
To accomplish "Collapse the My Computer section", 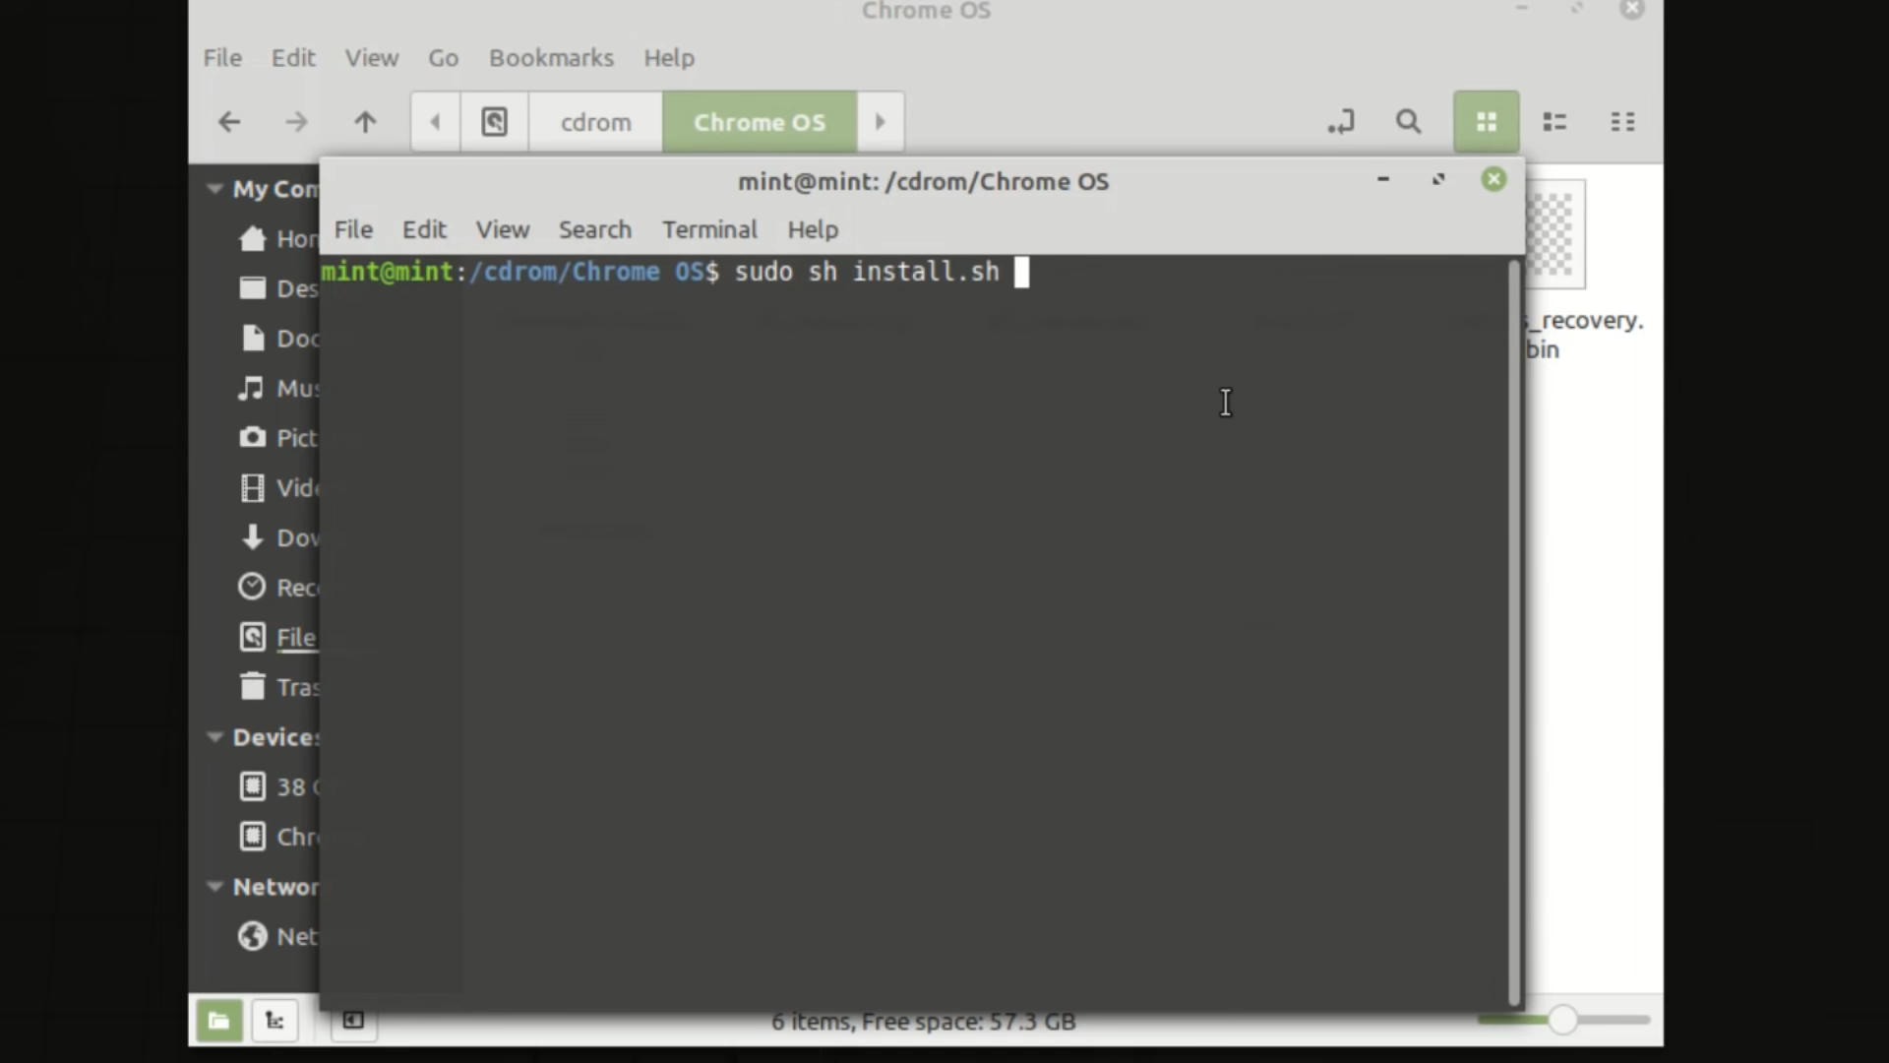I will [x=214, y=189].
